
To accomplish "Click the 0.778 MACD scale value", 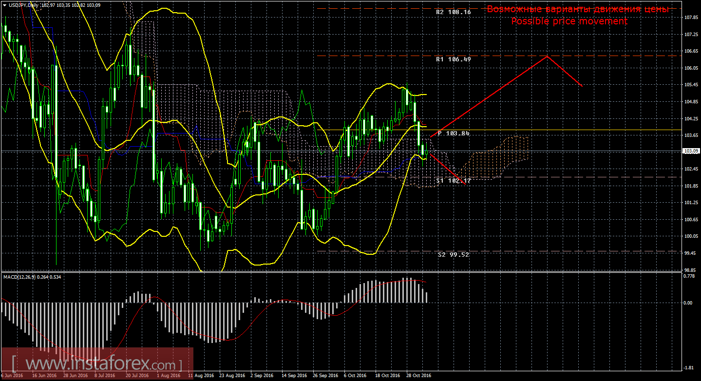I will coord(689,277).
